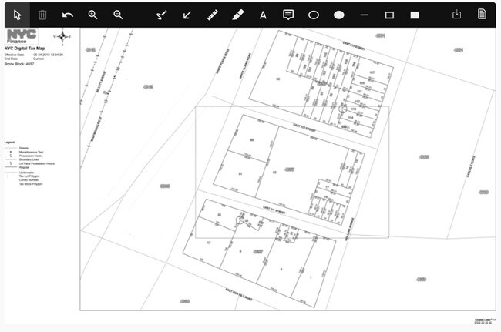Open the document page icon
This screenshot has height=332, width=501.
click(482, 15)
